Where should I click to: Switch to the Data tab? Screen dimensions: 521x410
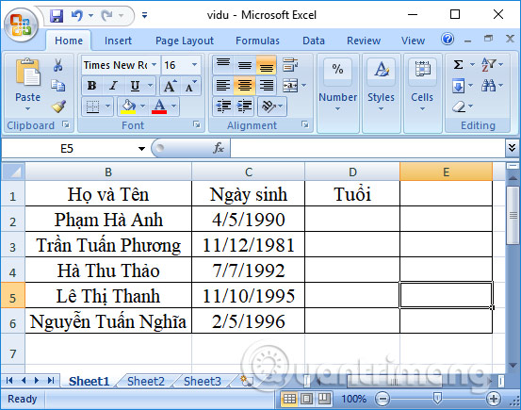click(314, 41)
